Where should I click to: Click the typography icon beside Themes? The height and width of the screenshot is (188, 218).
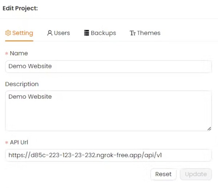pos(133,33)
